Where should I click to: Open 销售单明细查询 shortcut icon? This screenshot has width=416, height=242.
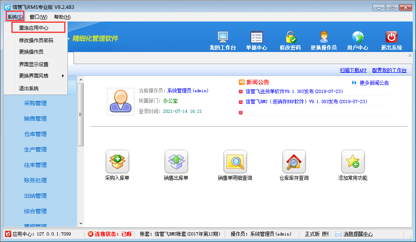pyautogui.click(x=235, y=162)
